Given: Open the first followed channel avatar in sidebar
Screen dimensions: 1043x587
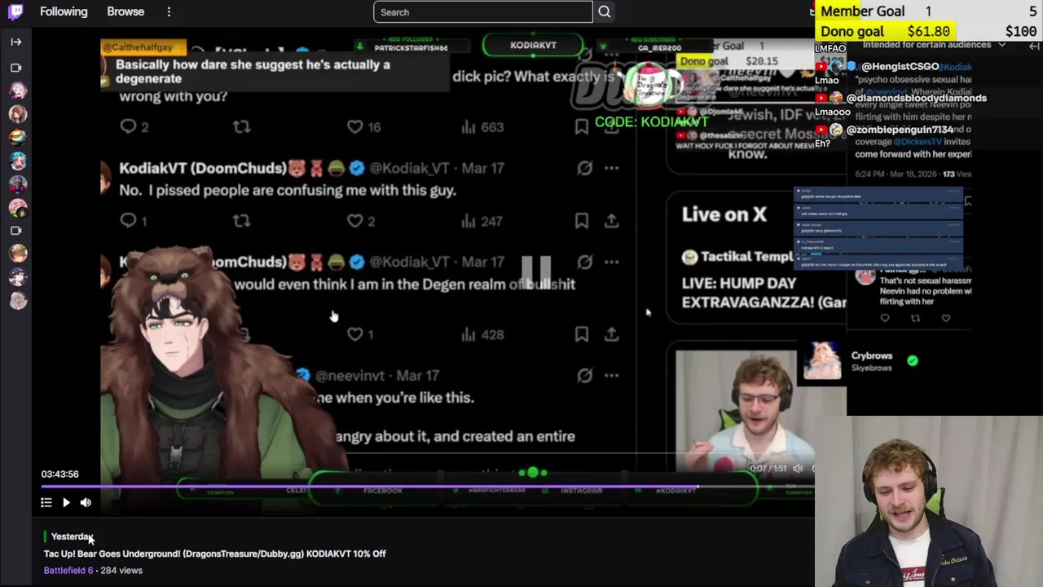Looking at the screenshot, I should point(17,90).
